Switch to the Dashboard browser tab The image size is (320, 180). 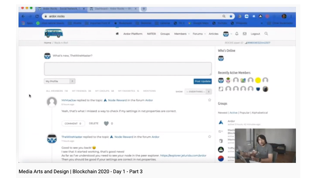pos(113,9)
